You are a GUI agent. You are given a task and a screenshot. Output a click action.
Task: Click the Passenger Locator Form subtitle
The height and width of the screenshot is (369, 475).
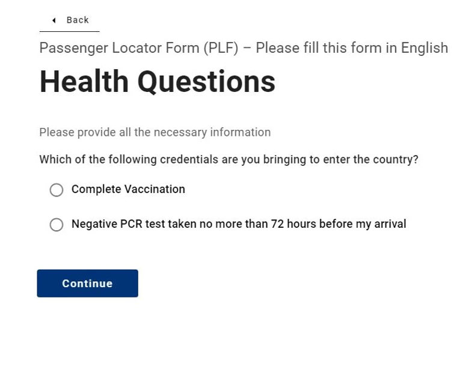(244, 48)
